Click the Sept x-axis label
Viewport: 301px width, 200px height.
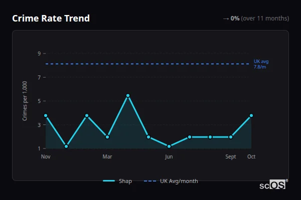[x=231, y=156]
